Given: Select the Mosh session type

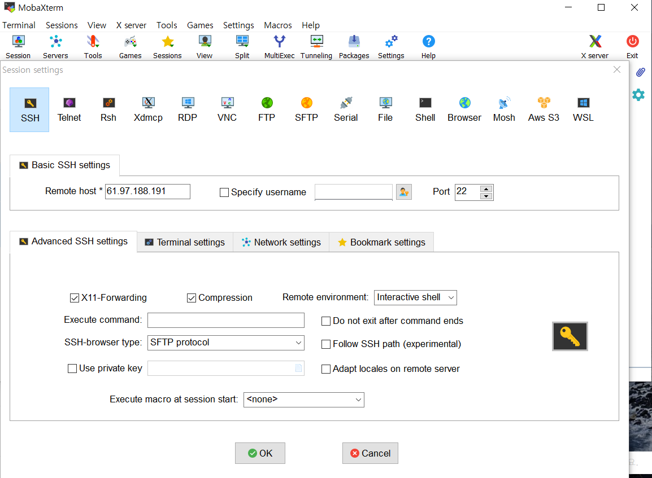Looking at the screenshot, I should [x=504, y=109].
